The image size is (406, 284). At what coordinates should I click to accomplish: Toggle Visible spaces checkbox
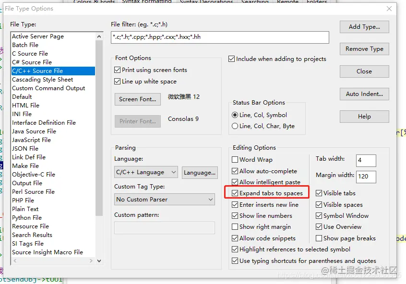(319, 204)
